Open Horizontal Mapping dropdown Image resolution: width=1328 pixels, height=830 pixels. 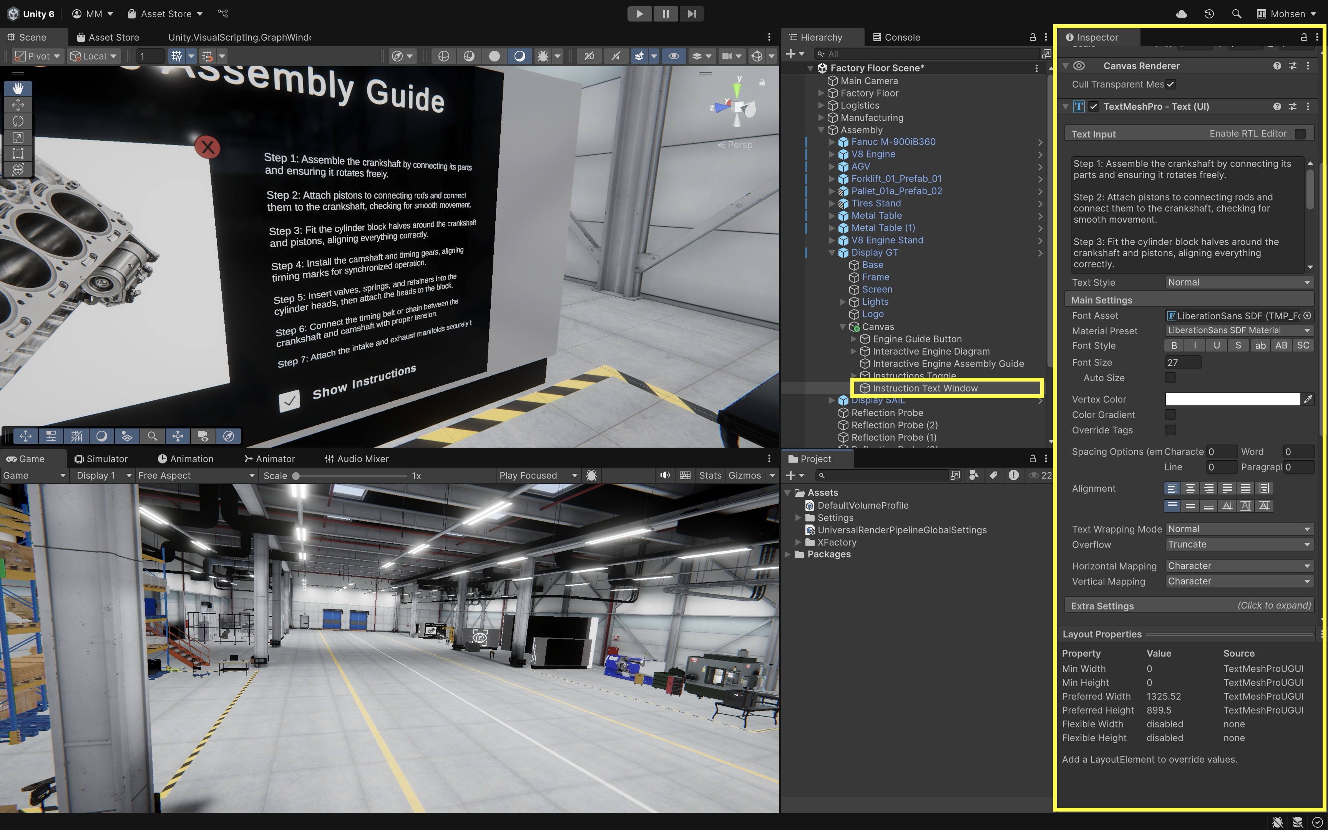click(1239, 566)
